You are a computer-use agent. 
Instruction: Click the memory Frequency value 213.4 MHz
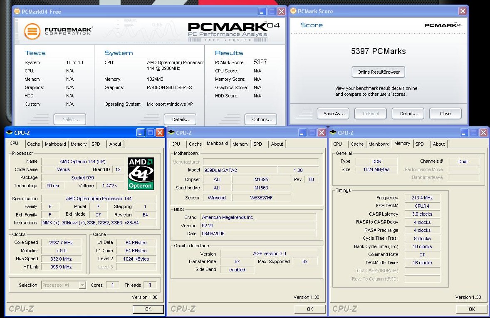tap(422, 198)
